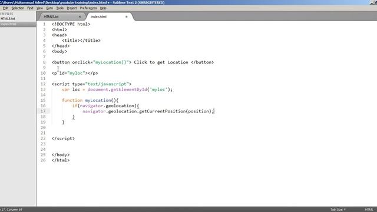Click the unsaved indicator on index.html tab

(127, 17)
